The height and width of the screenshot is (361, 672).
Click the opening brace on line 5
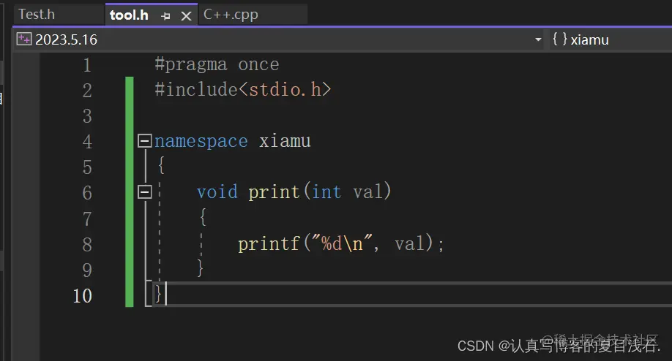coord(161,165)
